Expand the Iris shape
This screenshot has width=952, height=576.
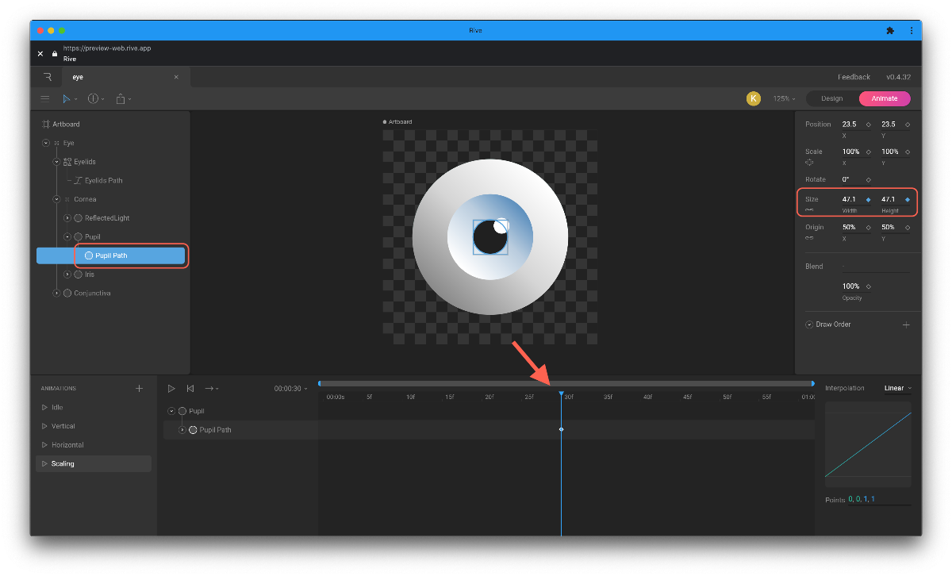pyautogui.click(x=67, y=275)
